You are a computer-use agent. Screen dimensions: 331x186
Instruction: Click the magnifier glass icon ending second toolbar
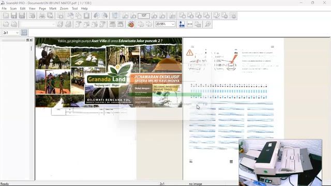208,24
